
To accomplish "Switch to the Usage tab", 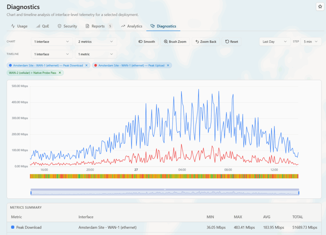I will tap(19, 26).
